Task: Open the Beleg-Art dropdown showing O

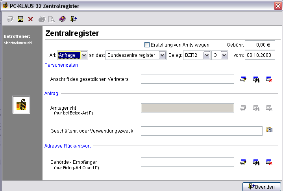Action: [x=224, y=56]
